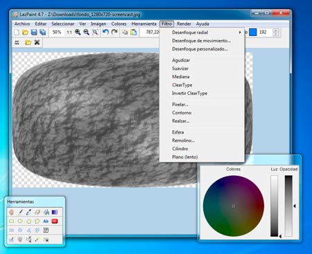Viewport: 312px width, 254px height.
Task: Load a texture with the second-row folder icon
Action: (28, 42)
